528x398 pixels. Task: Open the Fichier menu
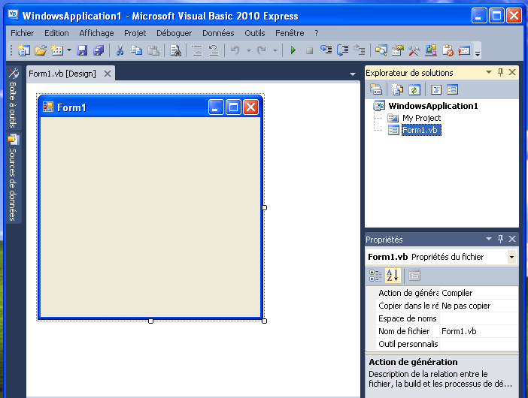[x=23, y=33]
